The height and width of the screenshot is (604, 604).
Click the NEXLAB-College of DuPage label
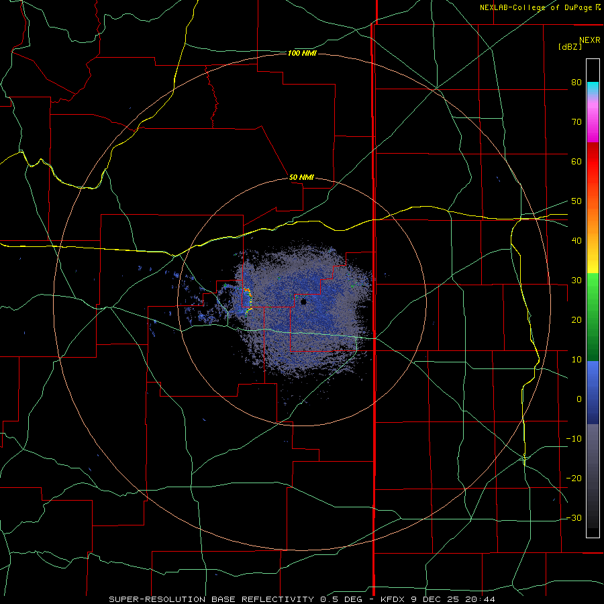coord(540,7)
